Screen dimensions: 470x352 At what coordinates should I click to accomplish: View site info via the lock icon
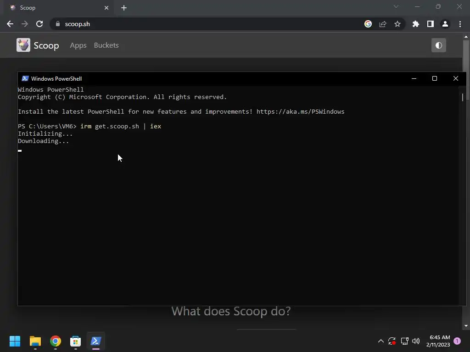pyautogui.click(x=58, y=24)
